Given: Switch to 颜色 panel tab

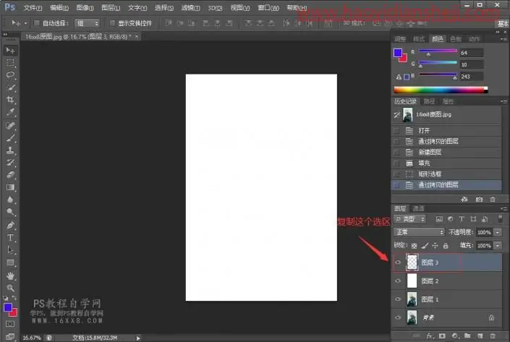Looking at the screenshot, I should click(x=438, y=39).
